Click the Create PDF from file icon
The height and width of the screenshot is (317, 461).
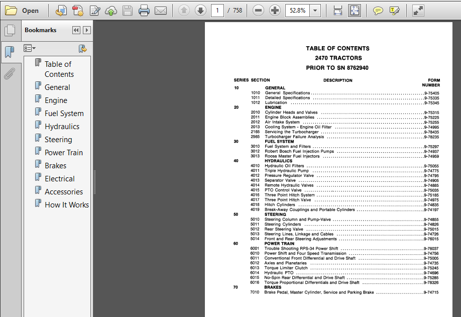(x=61, y=11)
